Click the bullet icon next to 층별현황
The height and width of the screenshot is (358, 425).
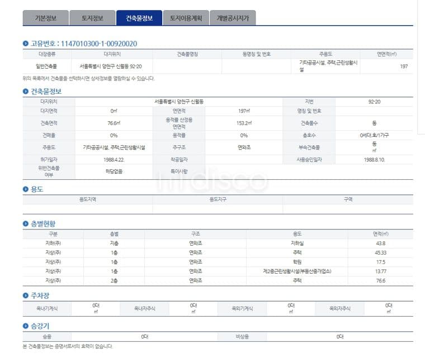pos(26,224)
